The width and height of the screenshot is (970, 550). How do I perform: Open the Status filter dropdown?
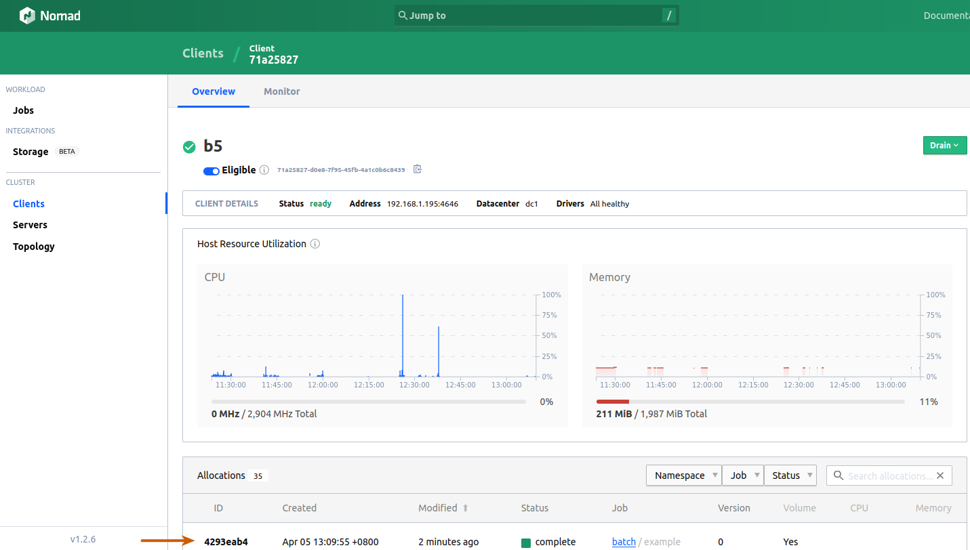click(790, 475)
